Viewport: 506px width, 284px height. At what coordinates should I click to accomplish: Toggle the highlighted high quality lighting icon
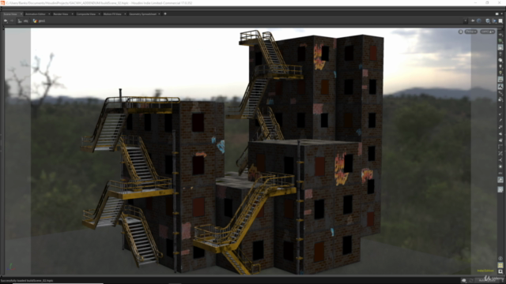click(500, 80)
